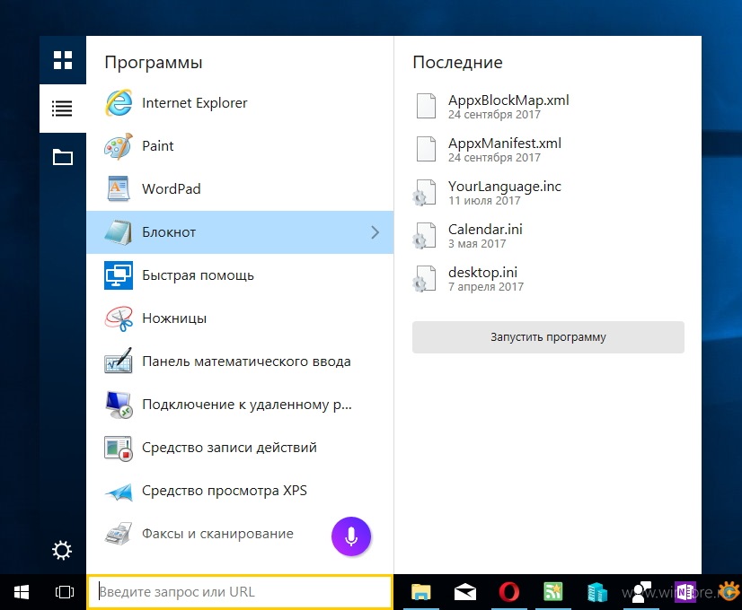Image resolution: width=742 pixels, height=610 pixels.
Task: Click the Панель математического ввода icon
Action: point(119,361)
